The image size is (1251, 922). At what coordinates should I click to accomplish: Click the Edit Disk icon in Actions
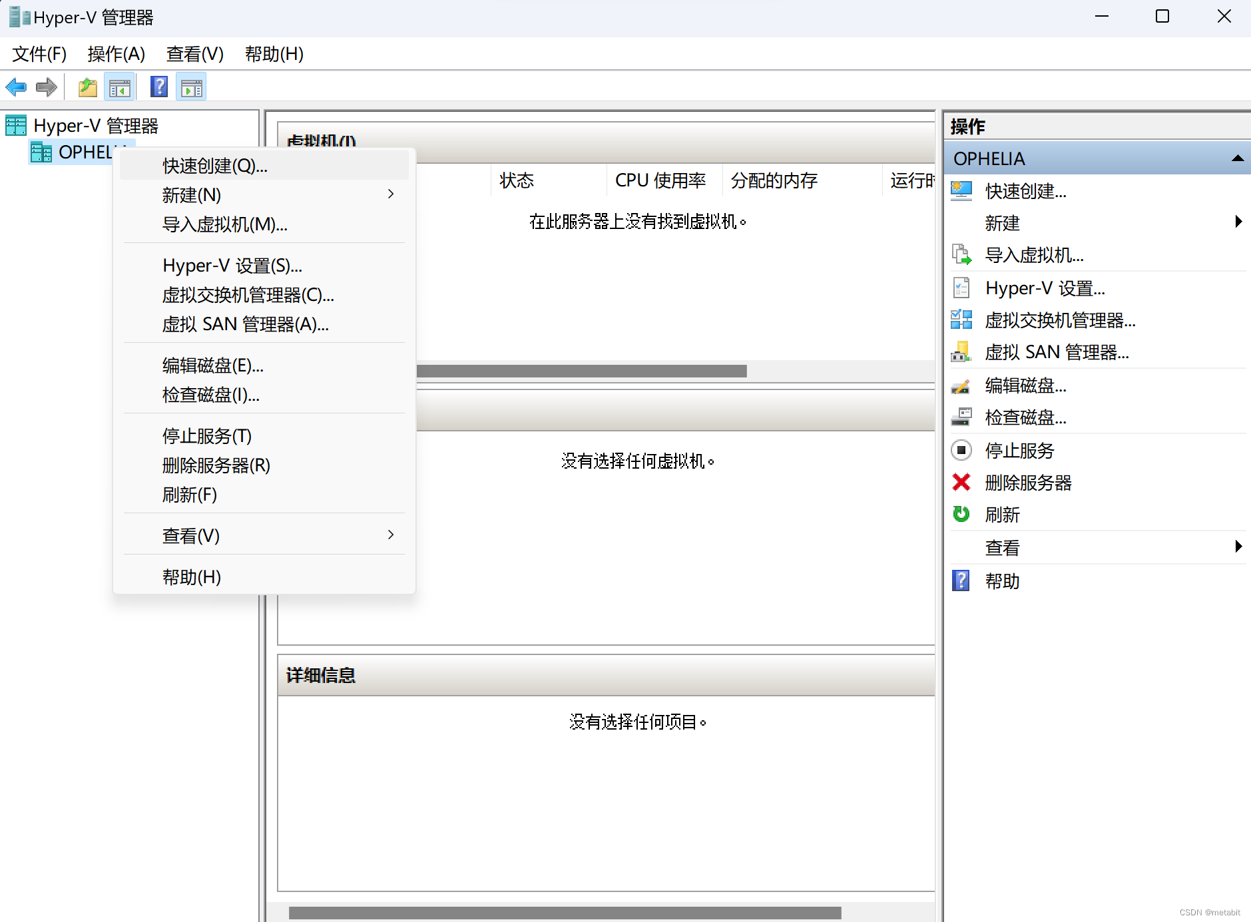pos(961,386)
